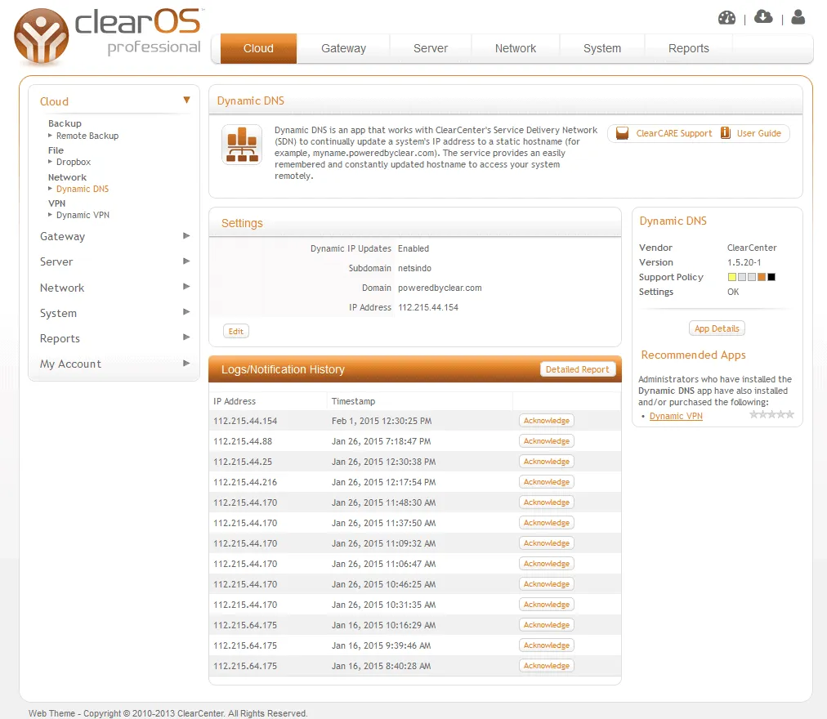
Task: Expand the Gateway sidebar section
Action: (186, 236)
